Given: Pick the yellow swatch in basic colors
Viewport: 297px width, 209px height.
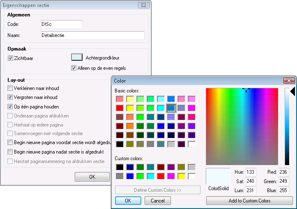Looking at the screenshot, I should [130, 108].
